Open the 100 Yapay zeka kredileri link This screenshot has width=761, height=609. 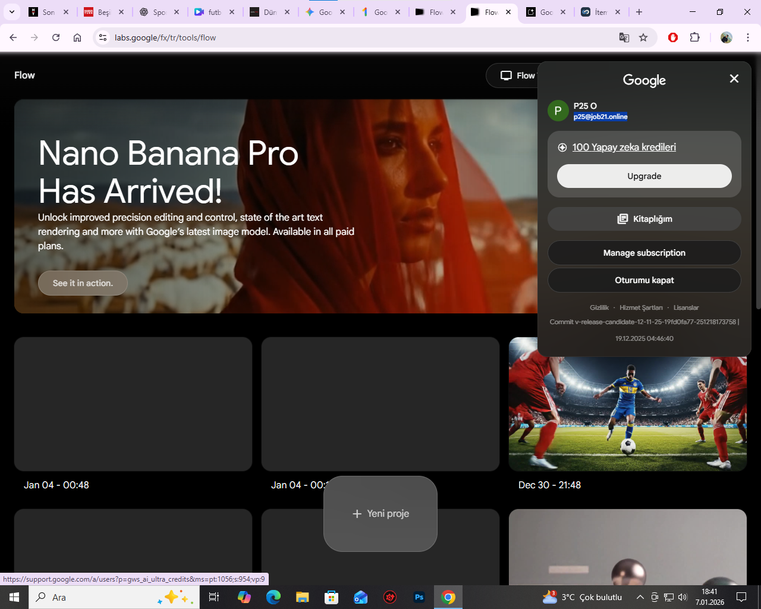624,147
